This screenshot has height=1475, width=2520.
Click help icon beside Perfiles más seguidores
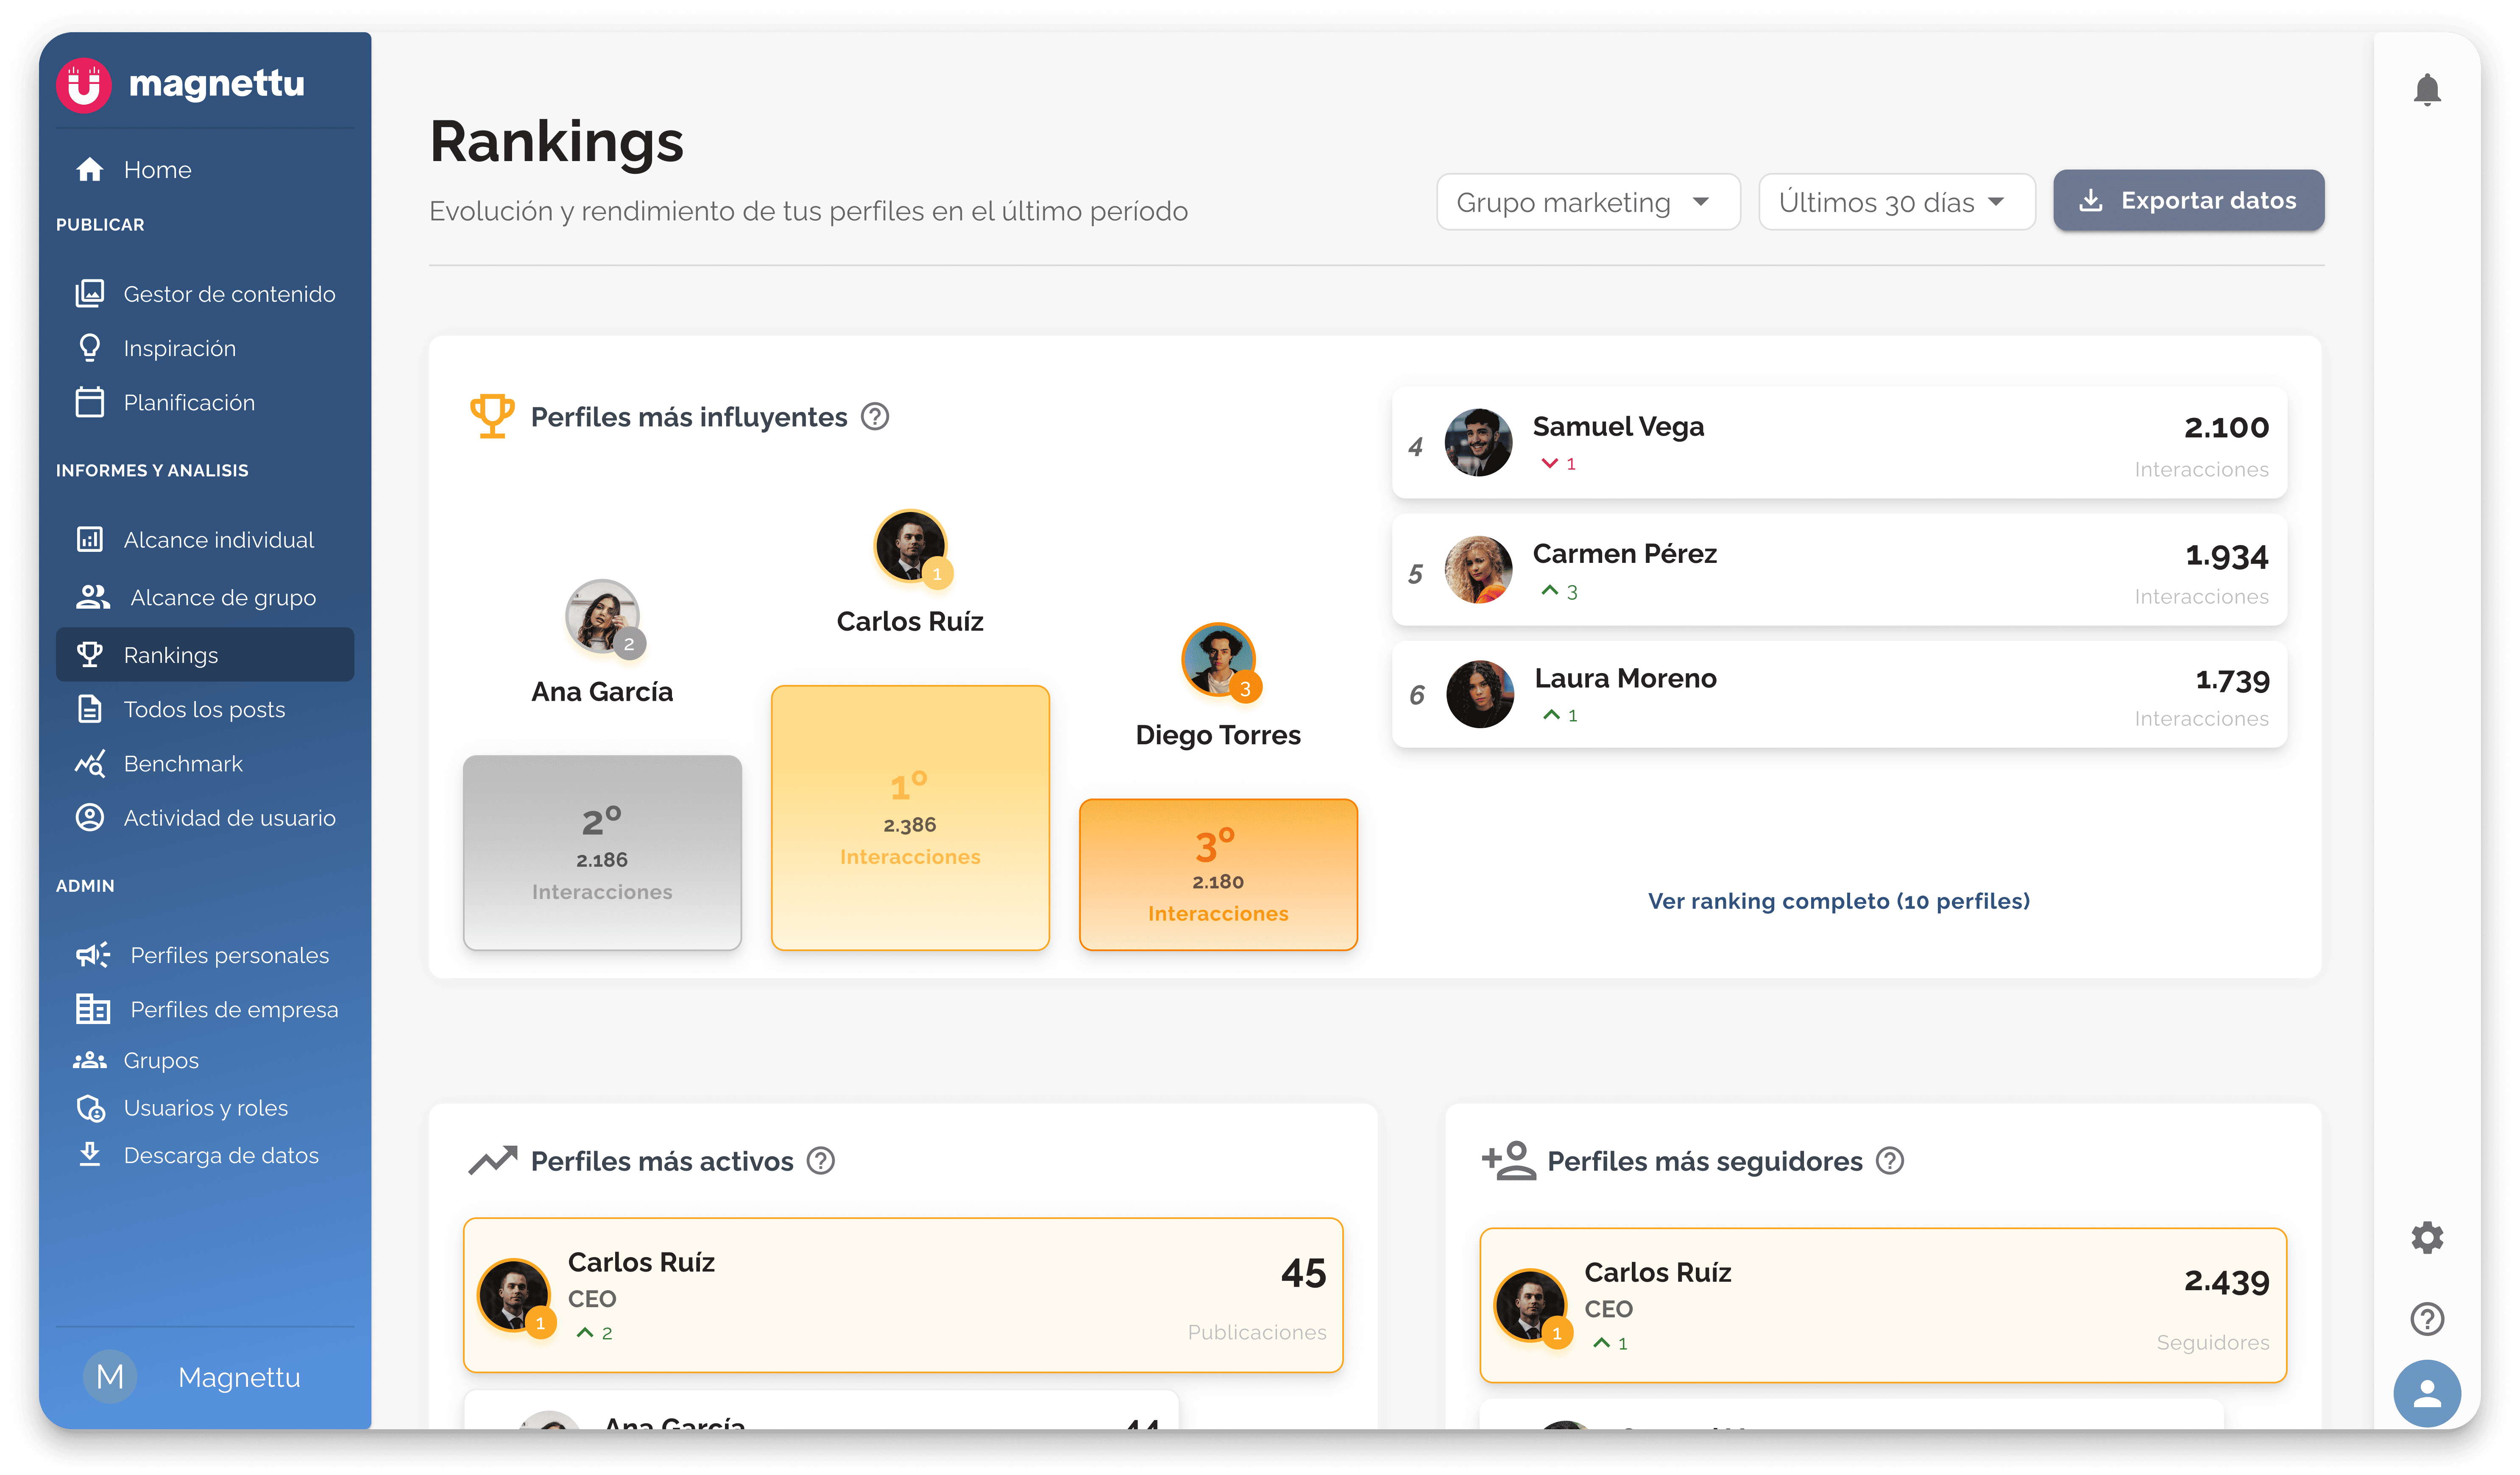(1890, 1161)
